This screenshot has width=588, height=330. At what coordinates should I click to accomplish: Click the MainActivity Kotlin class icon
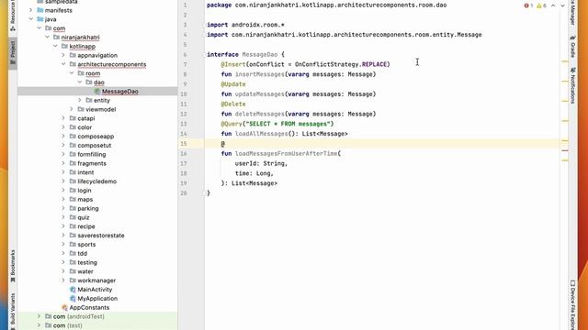[x=73, y=290]
